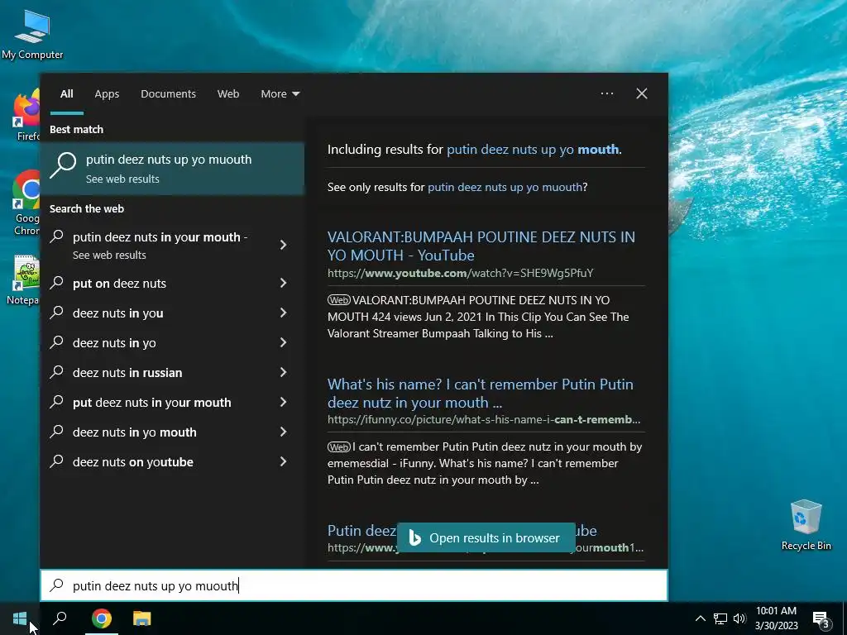Expand arrow beside 'deez nuts in yo'

[x=284, y=342]
